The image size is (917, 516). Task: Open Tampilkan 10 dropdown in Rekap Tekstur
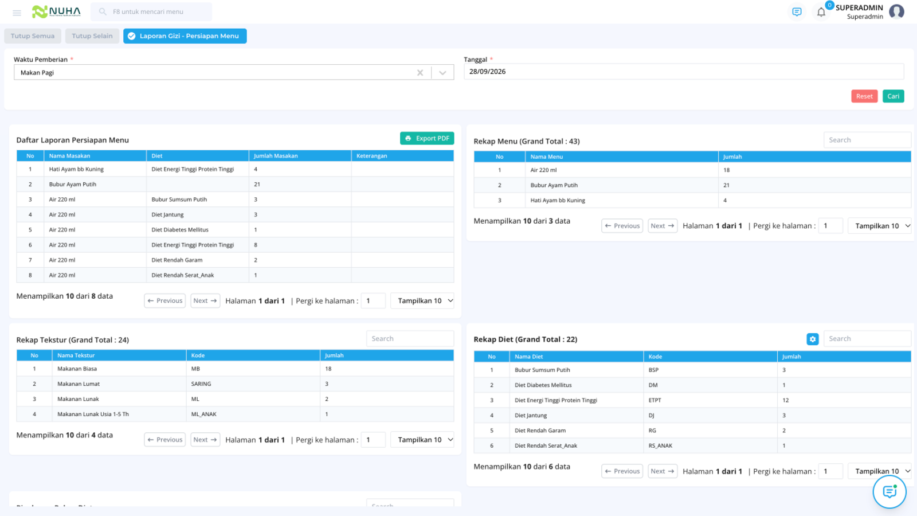tap(422, 440)
